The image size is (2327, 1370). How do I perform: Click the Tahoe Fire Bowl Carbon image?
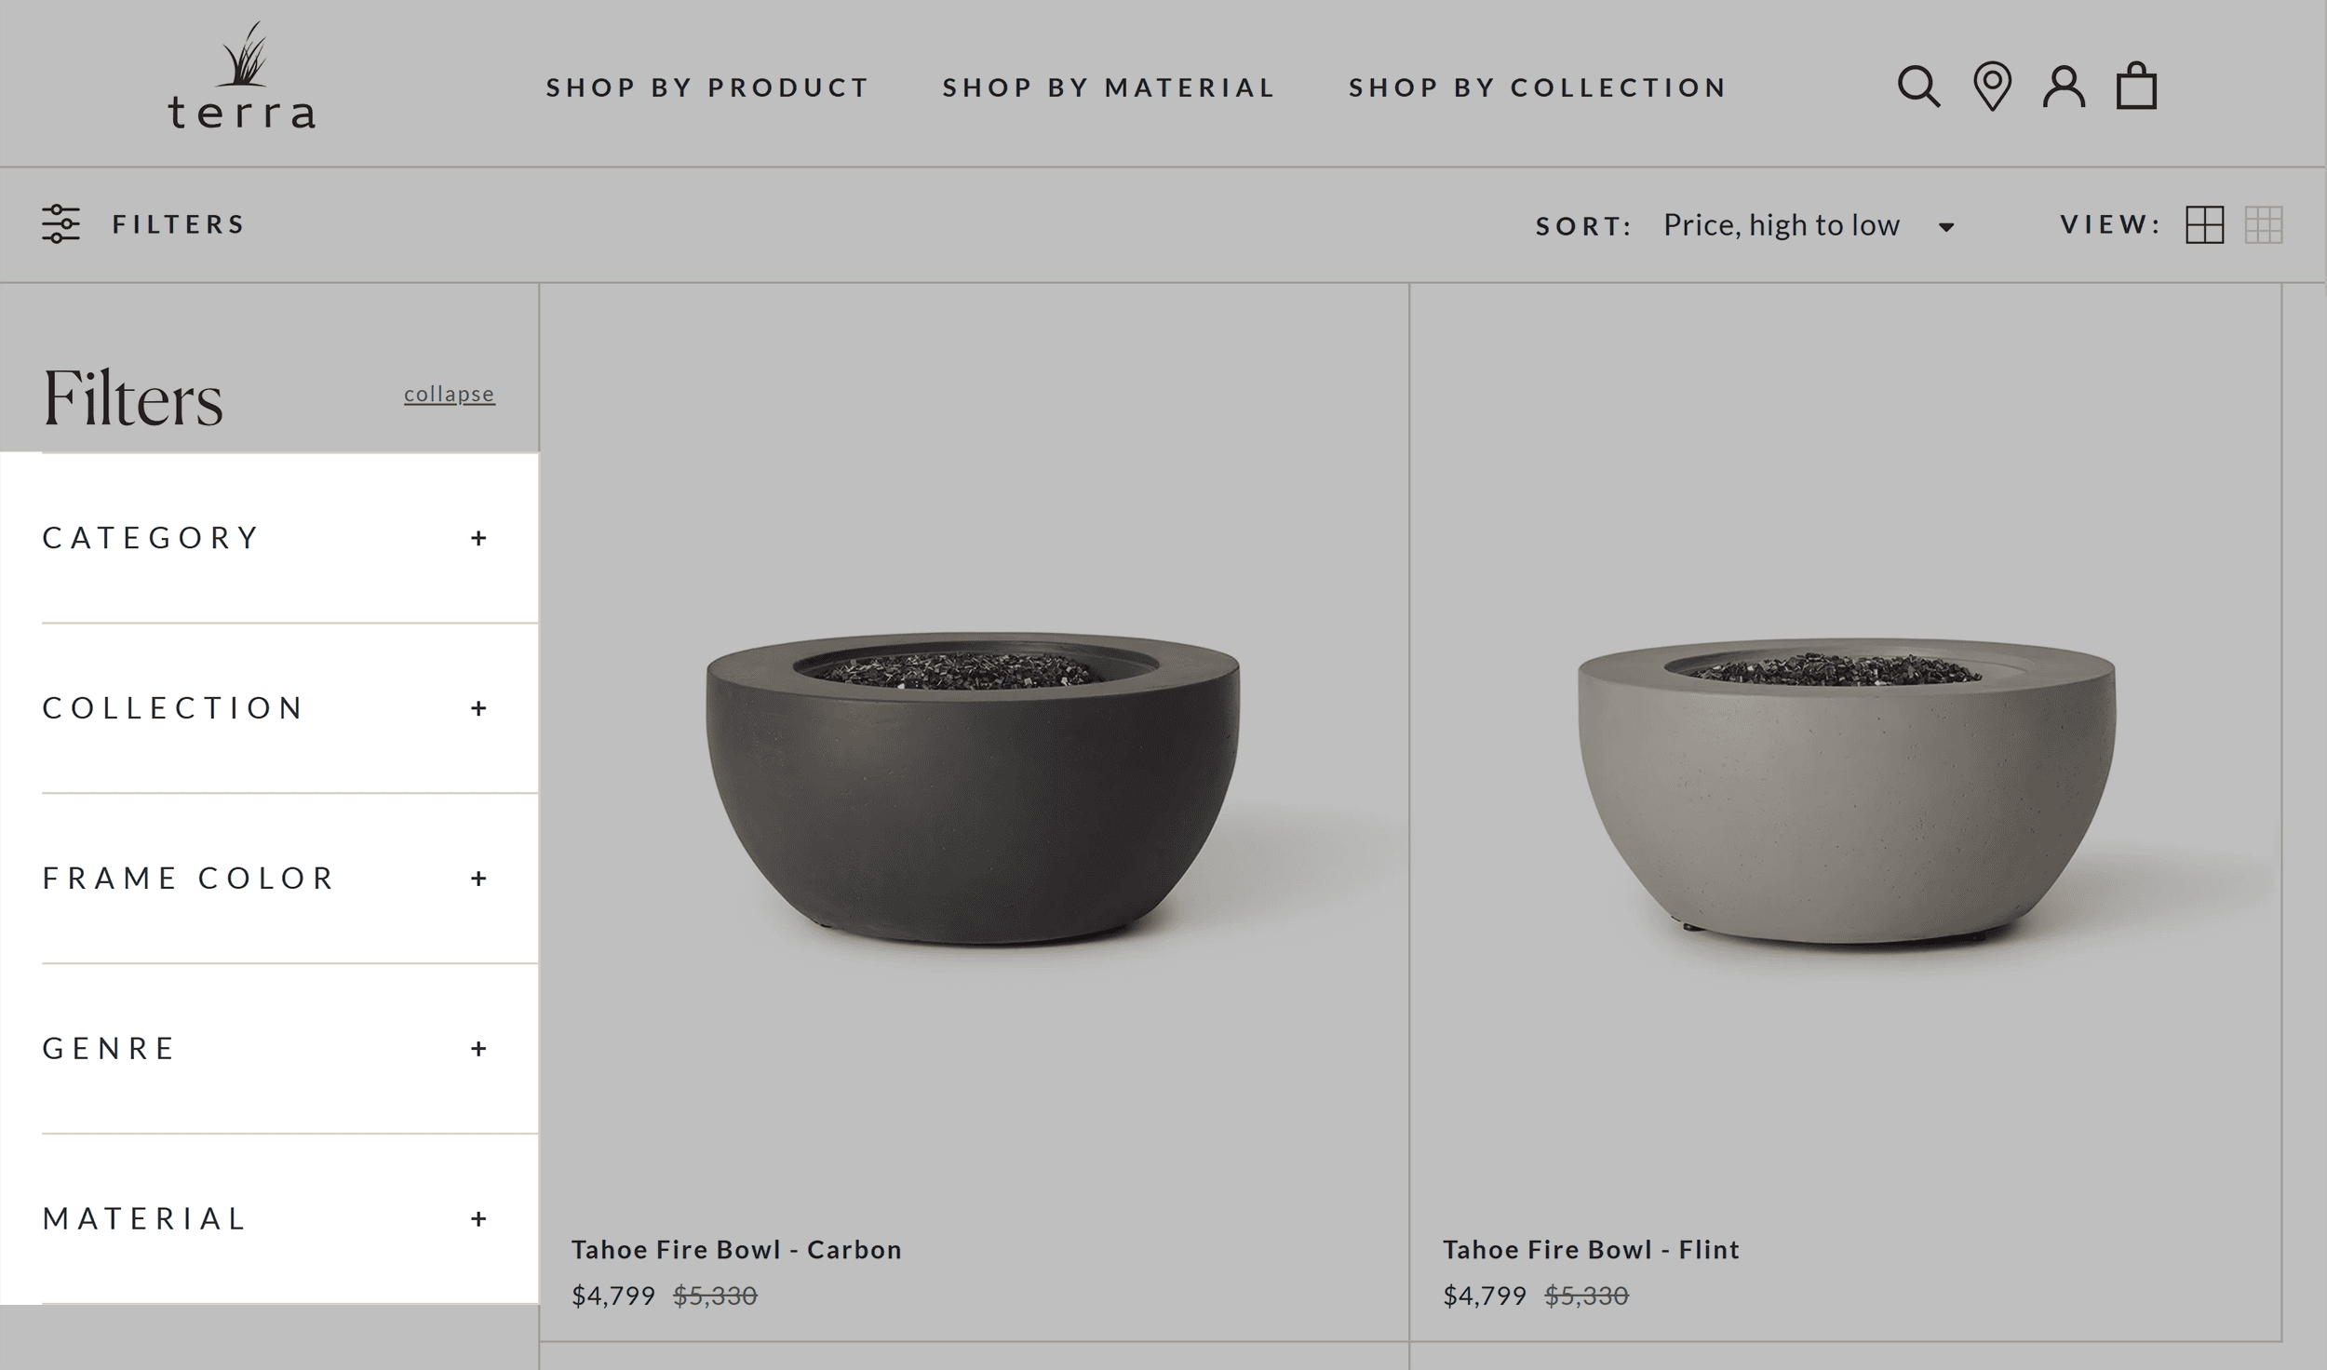pyautogui.click(x=973, y=789)
